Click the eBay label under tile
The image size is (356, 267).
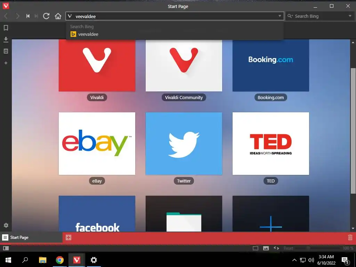point(97,181)
